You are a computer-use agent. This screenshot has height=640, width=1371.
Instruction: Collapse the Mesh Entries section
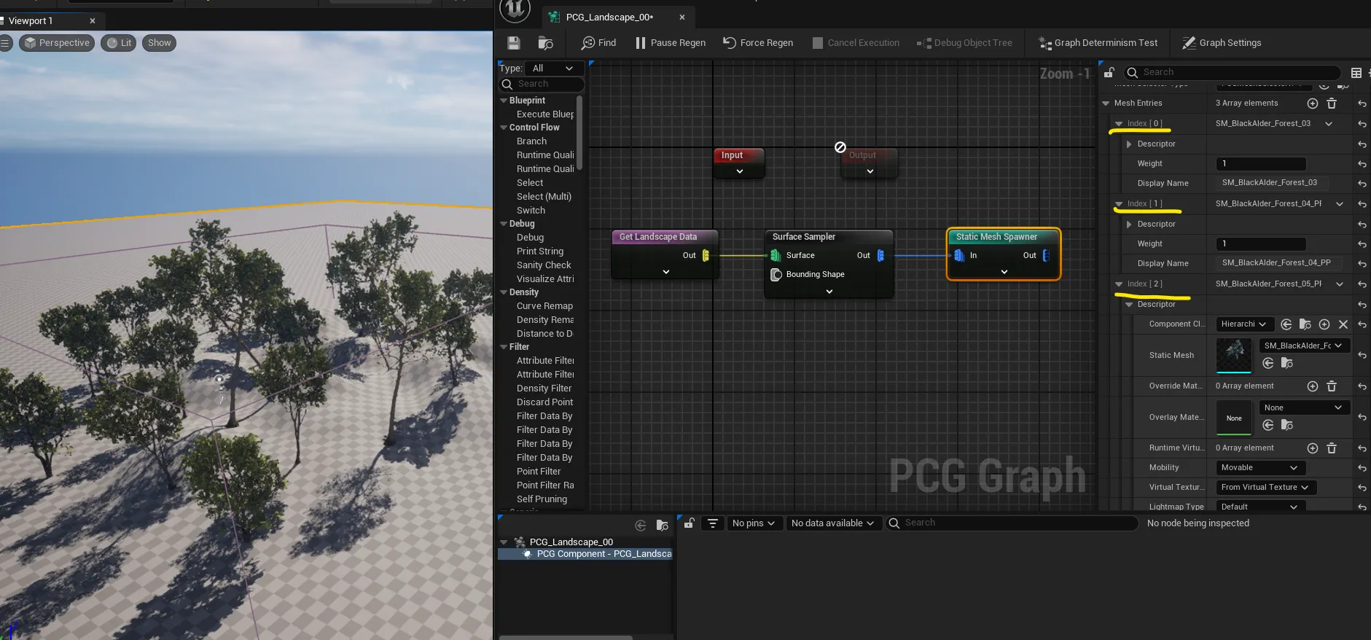tap(1106, 104)
